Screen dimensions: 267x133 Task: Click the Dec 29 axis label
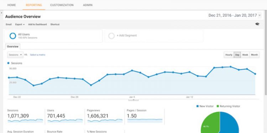(75, 97)
